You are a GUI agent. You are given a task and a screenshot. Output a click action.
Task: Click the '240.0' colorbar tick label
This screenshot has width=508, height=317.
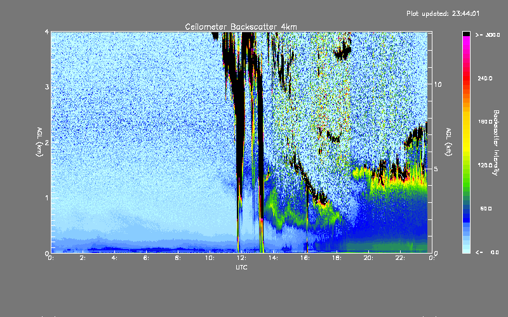coord(485,78)
